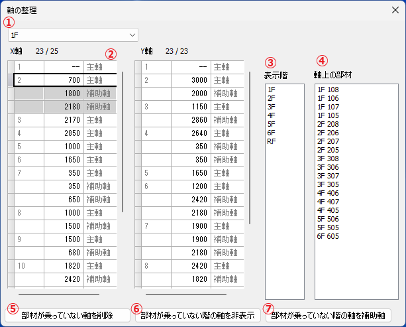This screenshot has height=327, width=406.
Task: Click 部材が乗っていない階の軸を補助軸 button
Action: (329, 315)
